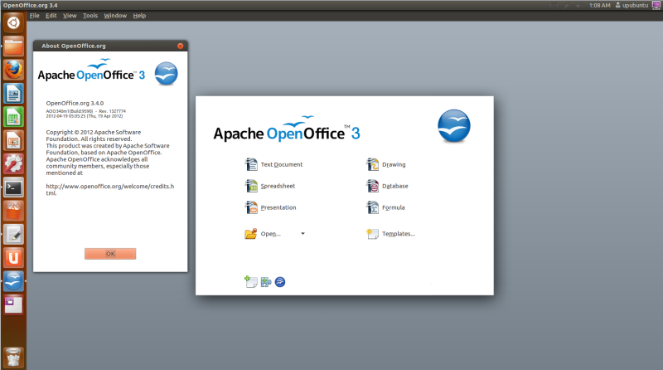
Task: Open the Window menu
Action: click(115, 16)
